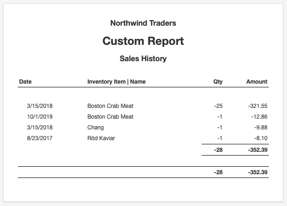Open the 8/23/2017 transaction date
Viewport: 287px width, 206px height.
click(40, 138)
